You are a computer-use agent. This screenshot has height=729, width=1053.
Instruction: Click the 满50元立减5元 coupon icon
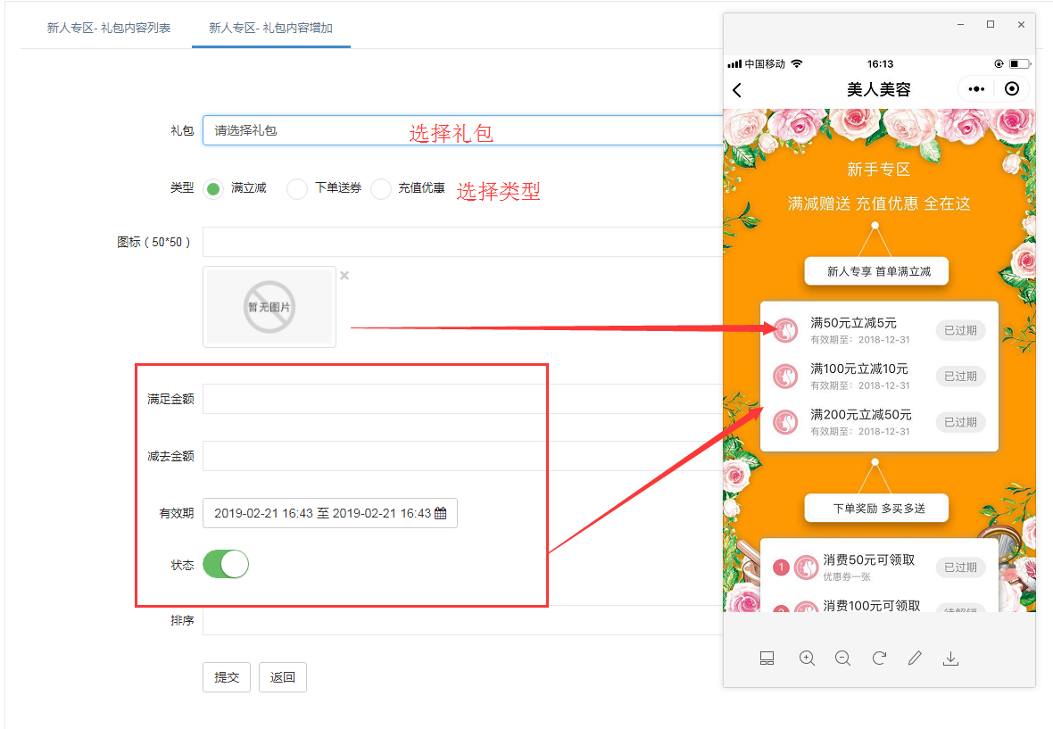tap(785, 330)
